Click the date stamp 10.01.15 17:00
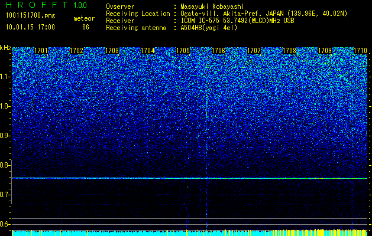 (30, 27)
